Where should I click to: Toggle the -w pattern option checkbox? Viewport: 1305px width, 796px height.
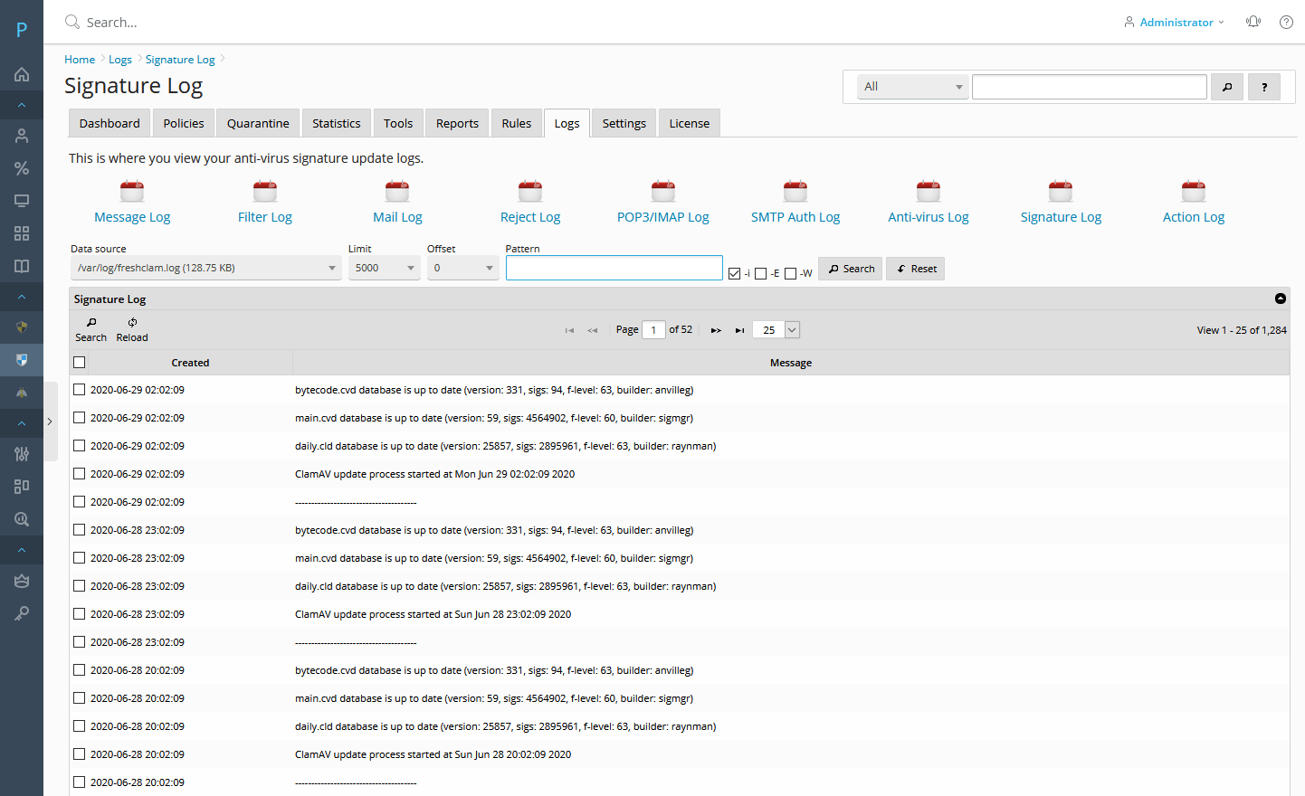click(x=790, y=273)
